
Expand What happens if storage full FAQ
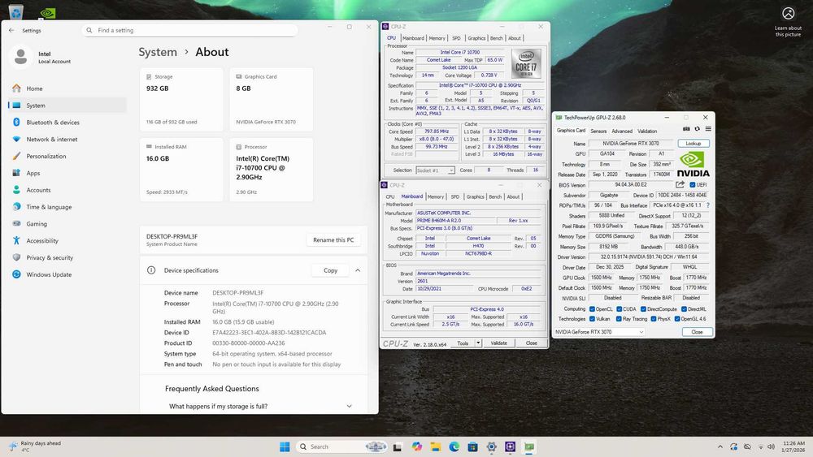[349, 407]
